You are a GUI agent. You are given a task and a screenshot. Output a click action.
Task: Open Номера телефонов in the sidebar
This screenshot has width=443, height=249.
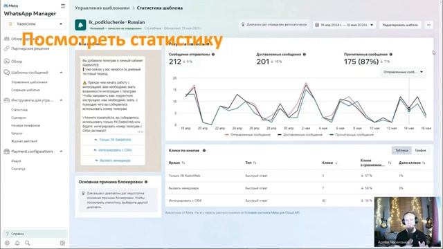coord(26,125)
